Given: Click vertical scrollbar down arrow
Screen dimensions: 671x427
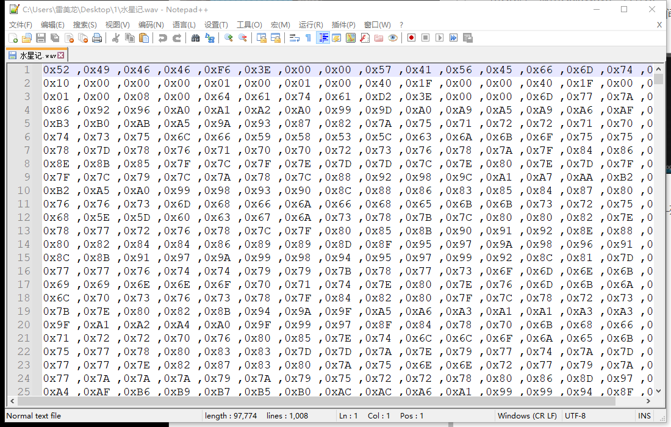Looking at the screenshot, I should click(659, 391).
